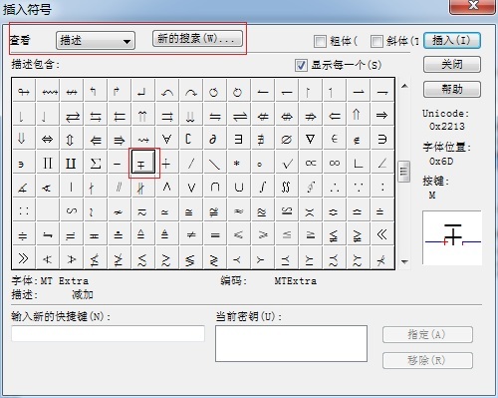The image size is (498, 398).
Task: Select the left-right double arrow symbol
Action: tap(48, 139)
